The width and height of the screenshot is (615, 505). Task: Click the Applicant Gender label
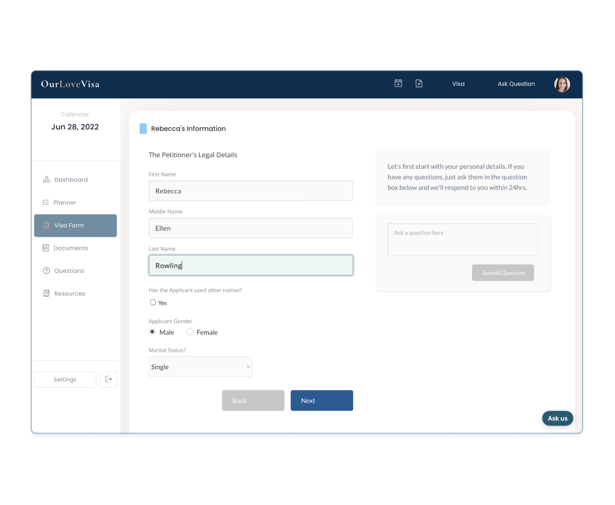pyautogui.click(x=170, y=321)
